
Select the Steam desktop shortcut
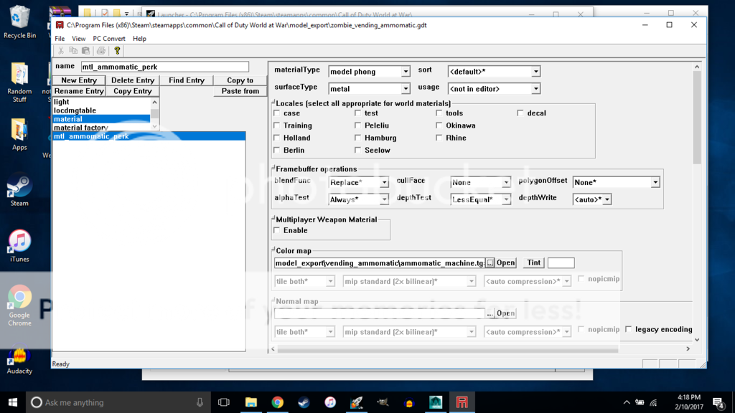(19, 191)
